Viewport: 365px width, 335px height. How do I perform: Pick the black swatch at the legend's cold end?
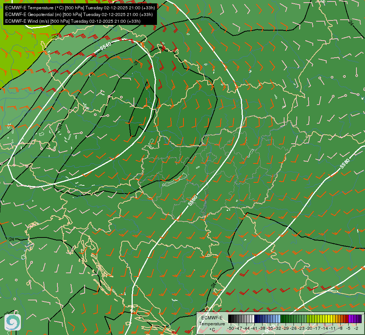230,319
